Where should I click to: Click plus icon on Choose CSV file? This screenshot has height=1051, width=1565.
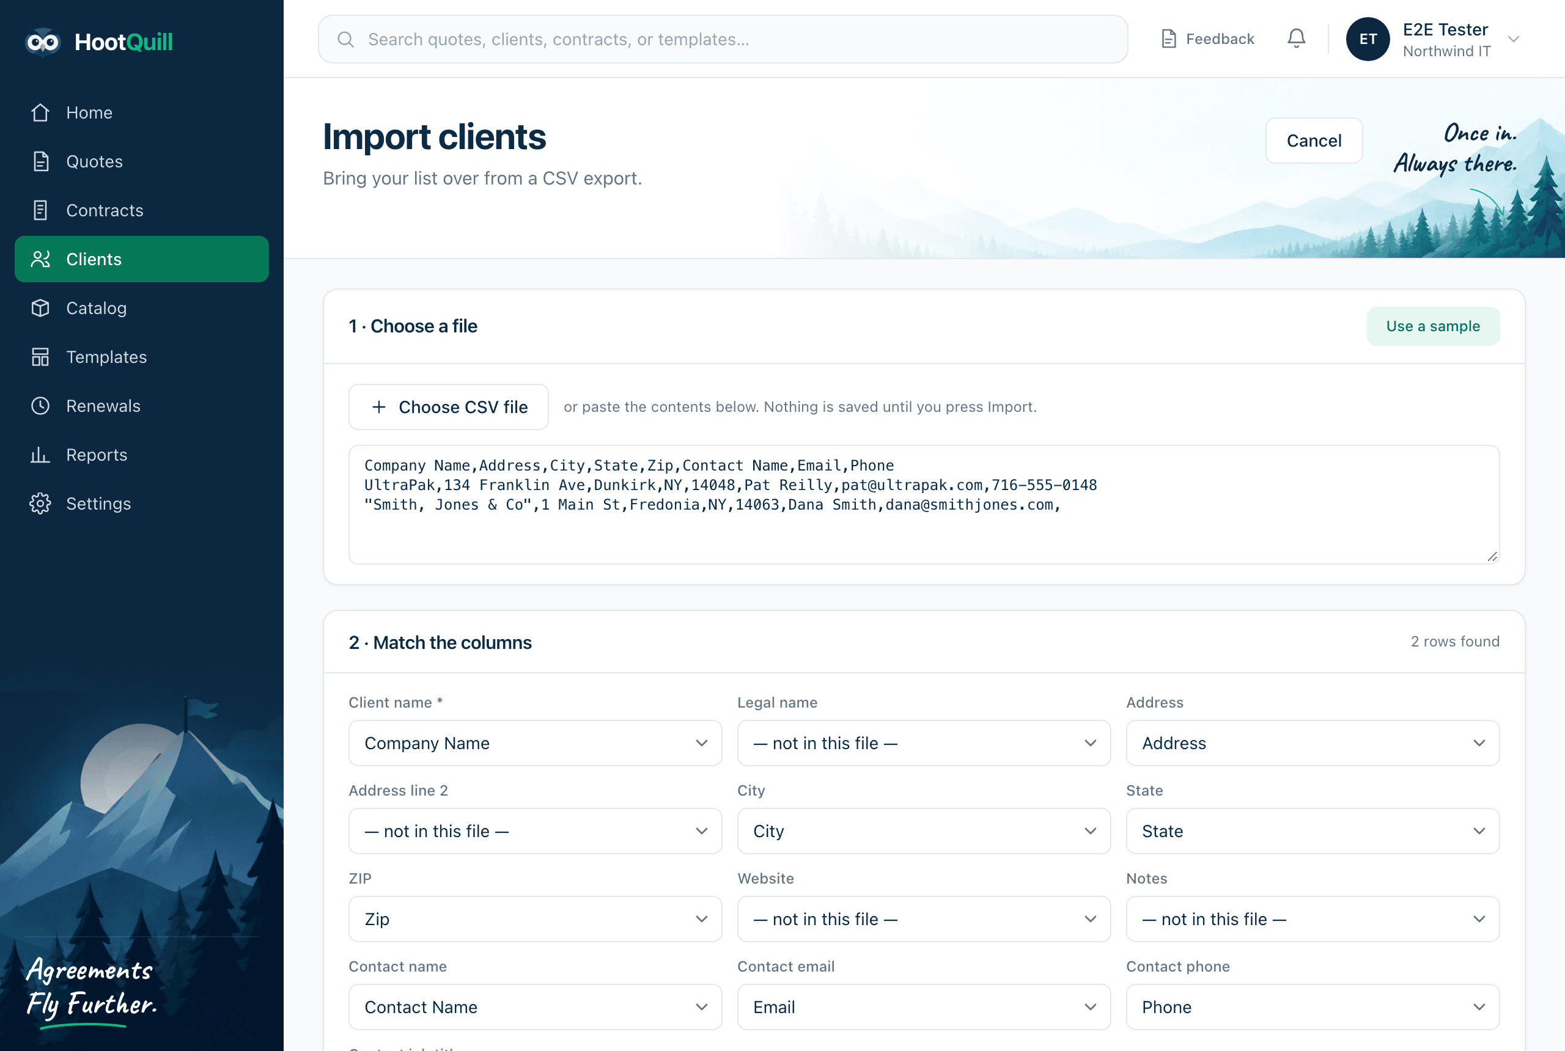pos(379,407)
